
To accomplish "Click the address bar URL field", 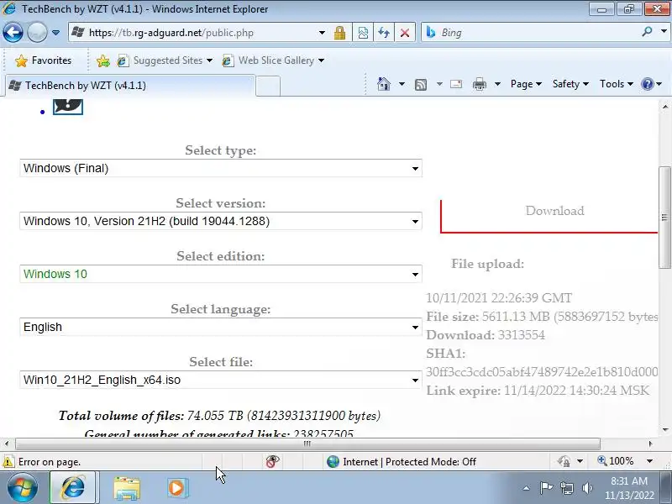I will pos(193,33).
